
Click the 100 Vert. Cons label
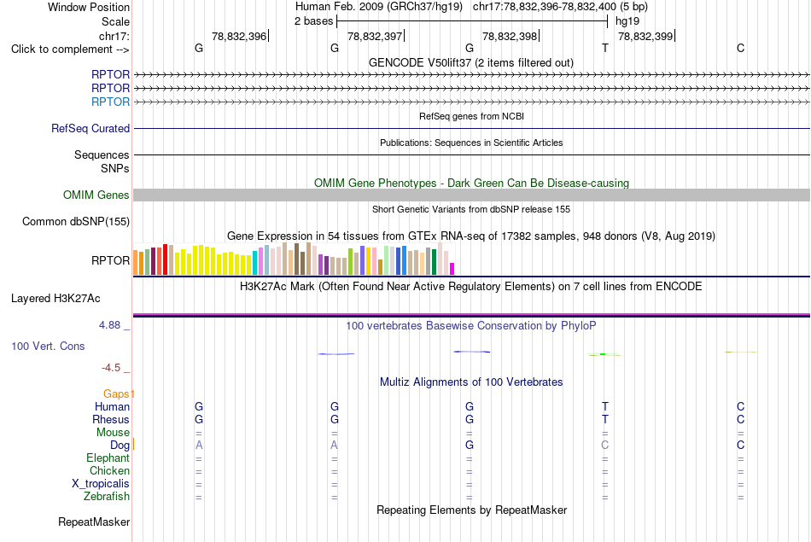point(48,346)
